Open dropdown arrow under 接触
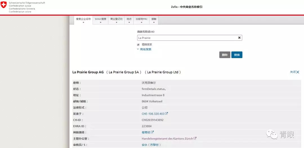This screenshot has width=304, height=148. tap(154, 22)
